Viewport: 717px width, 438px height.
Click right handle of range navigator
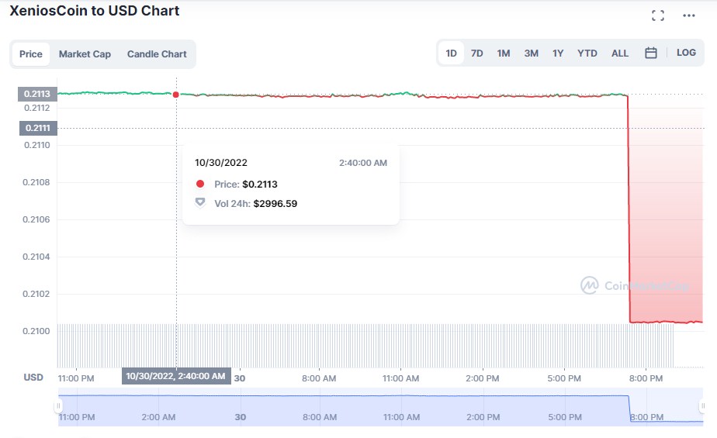click(x=703, y=405)
